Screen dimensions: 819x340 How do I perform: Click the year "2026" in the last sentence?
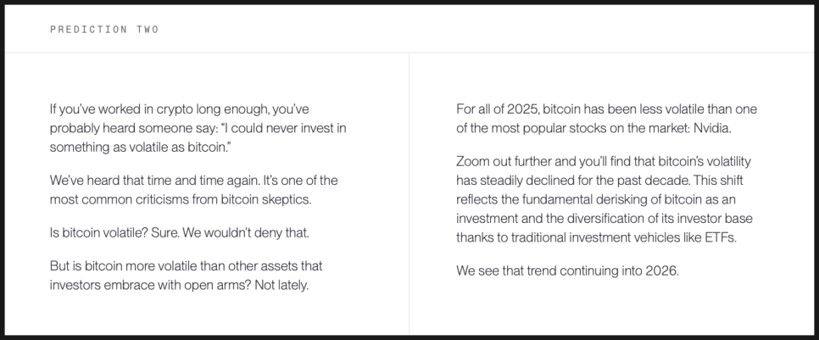662,270
